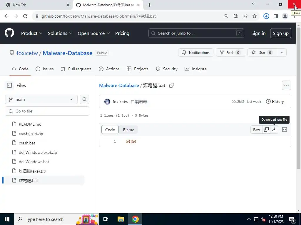
Task: Open the three-dots more file actions menu
Action: coord(286,85)
